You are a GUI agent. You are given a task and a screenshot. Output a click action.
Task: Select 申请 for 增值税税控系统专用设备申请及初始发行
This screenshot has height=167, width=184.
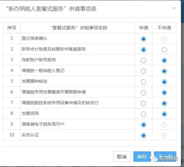[x=143, y=103]
